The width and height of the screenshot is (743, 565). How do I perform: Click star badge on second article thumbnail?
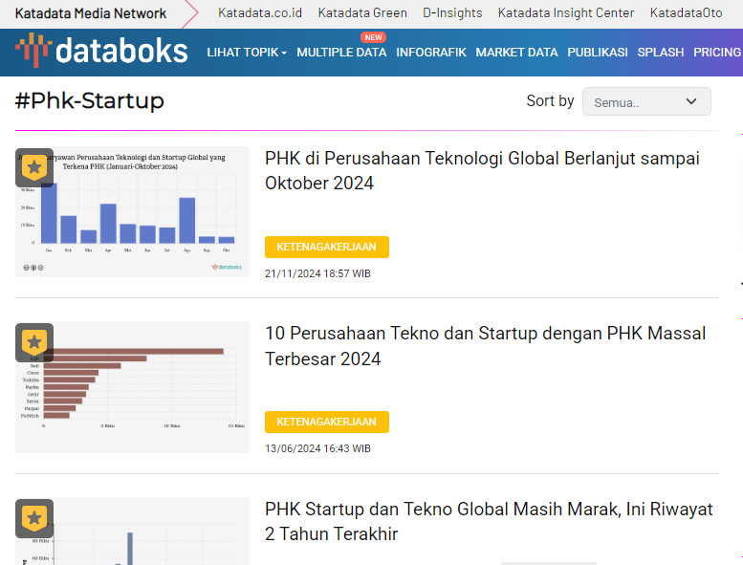[34, 342]
